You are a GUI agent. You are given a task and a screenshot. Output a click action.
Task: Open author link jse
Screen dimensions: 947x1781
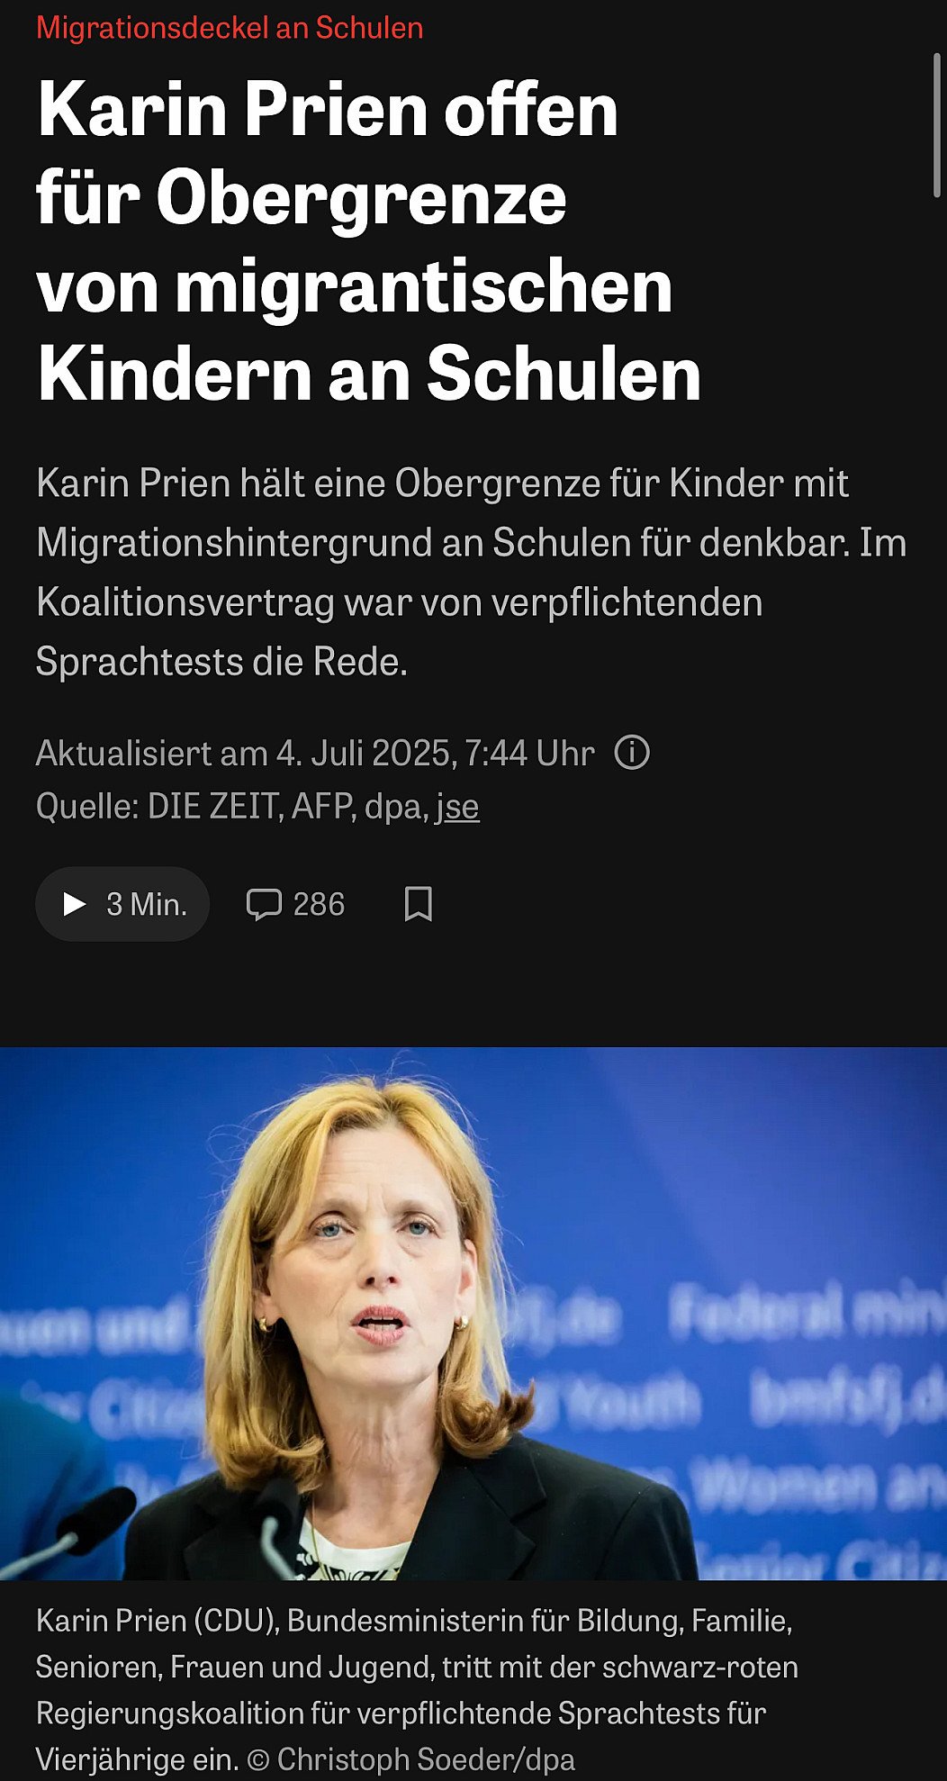click(x=457, y=806)
